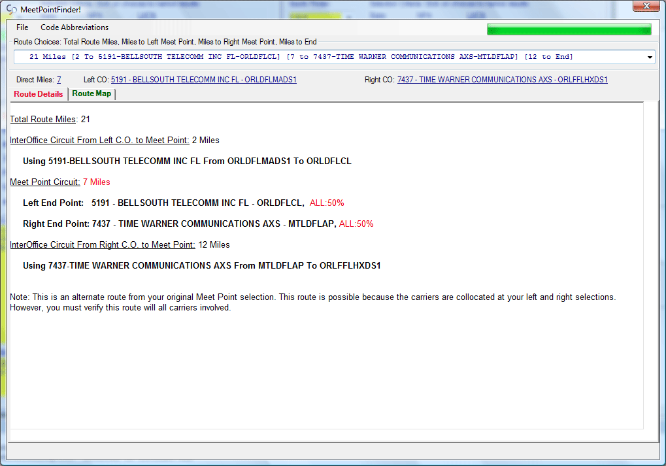Open the Code Abbreviations menu
The width and height of the screenshot is (666, 466).
point(75,27)
